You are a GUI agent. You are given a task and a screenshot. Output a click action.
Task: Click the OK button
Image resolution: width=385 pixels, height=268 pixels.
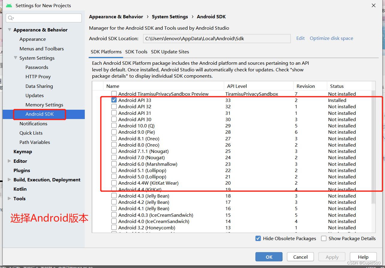269,257
